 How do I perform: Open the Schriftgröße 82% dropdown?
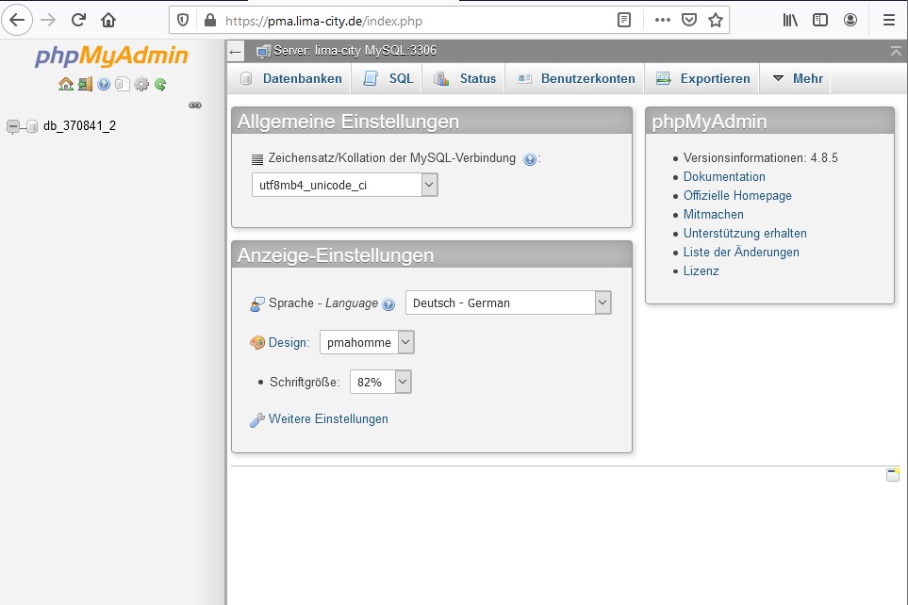click(380, 382)
